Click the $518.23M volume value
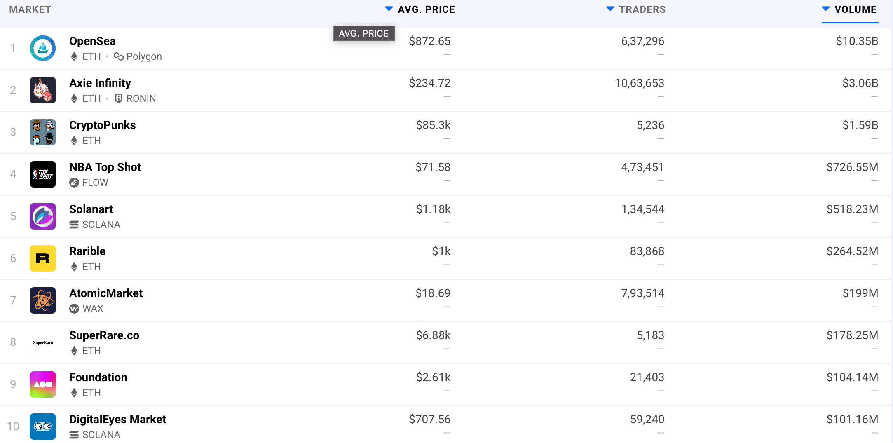893x443 pixels. [x=853, y=209]
